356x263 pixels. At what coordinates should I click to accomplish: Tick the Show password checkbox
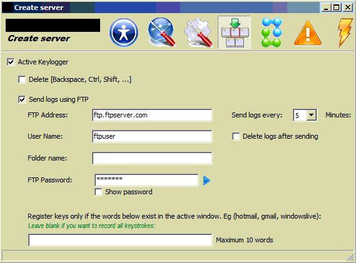98,192
